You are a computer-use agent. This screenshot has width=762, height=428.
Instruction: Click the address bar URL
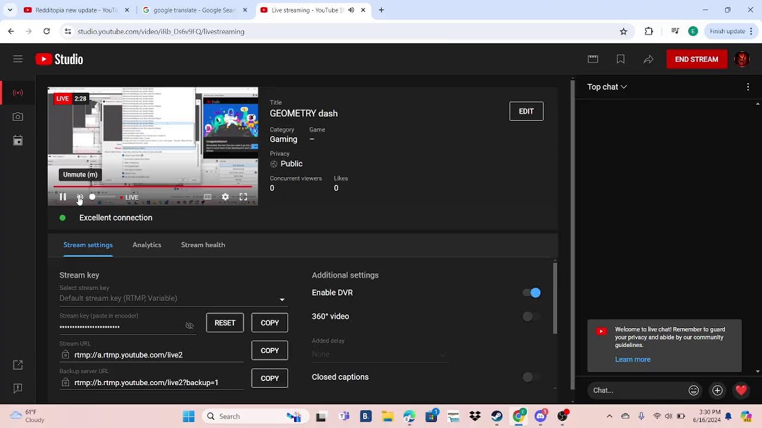tap(161, 32)
